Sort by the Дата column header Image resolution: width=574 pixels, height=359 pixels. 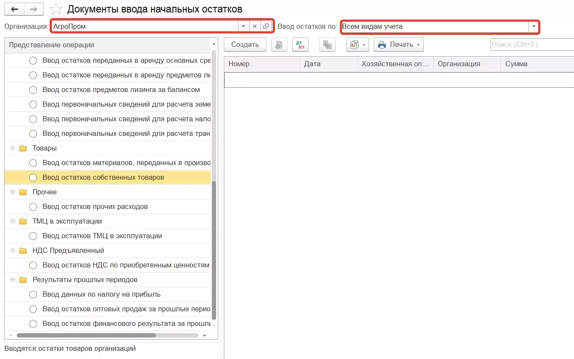328,64
